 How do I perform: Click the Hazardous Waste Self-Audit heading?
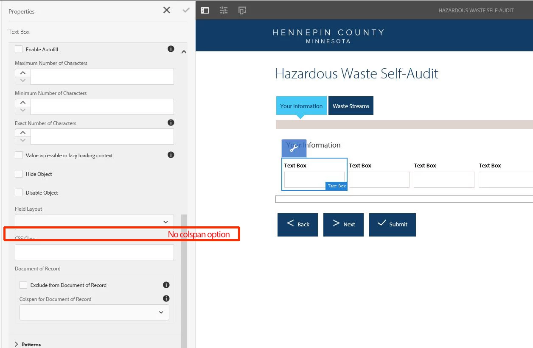click(x=356, y=74)
